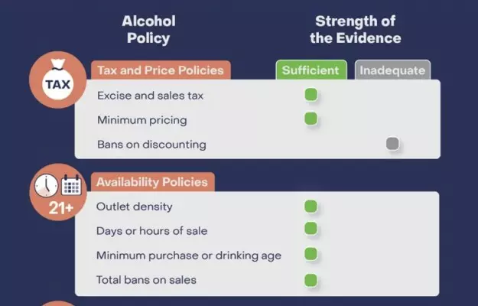Click green indicator for Total bans on sales

311,279
